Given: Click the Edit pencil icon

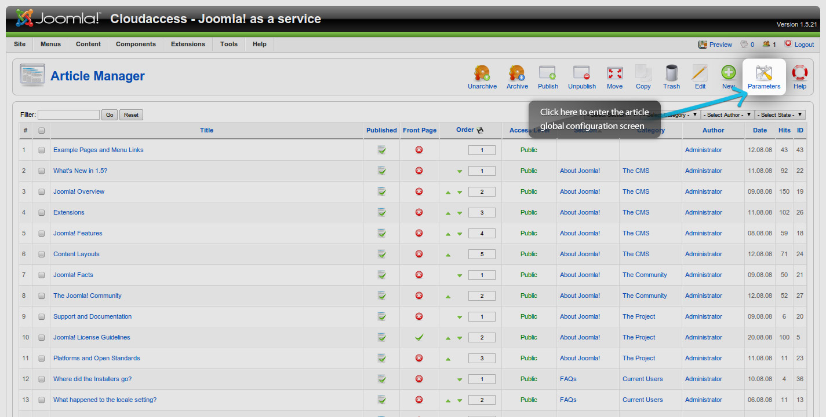Looking at the screenshot, I should click(700, 73).
